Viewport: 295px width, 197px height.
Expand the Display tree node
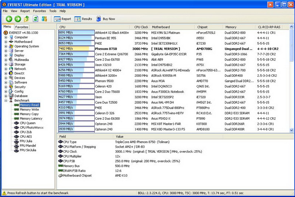coord(6,55)
